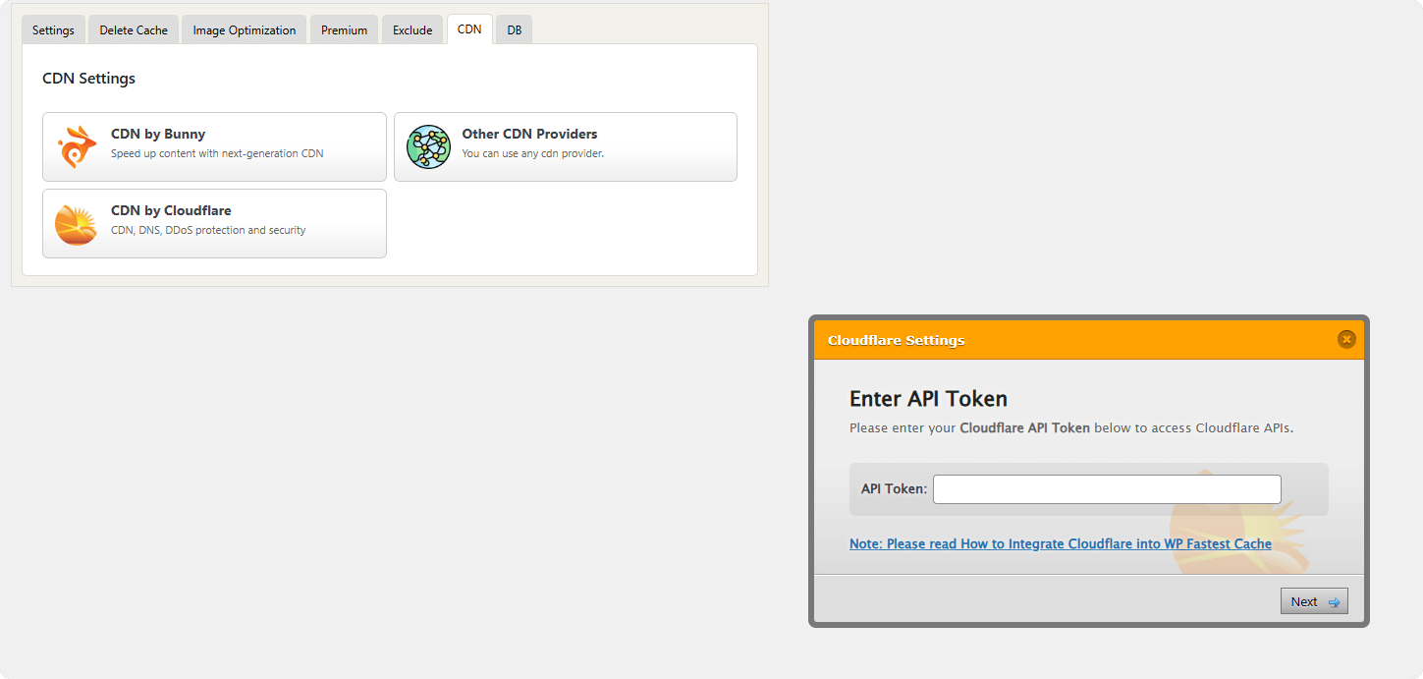Focus the API Token input field
The width and height of the screenshot is (1423, 679).
tap(1107, 489)
